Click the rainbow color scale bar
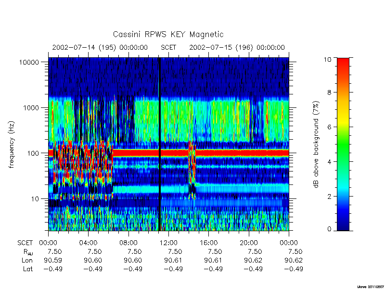 coord(343,144)
